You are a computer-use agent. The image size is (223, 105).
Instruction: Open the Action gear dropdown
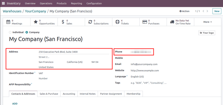[184, 11]
